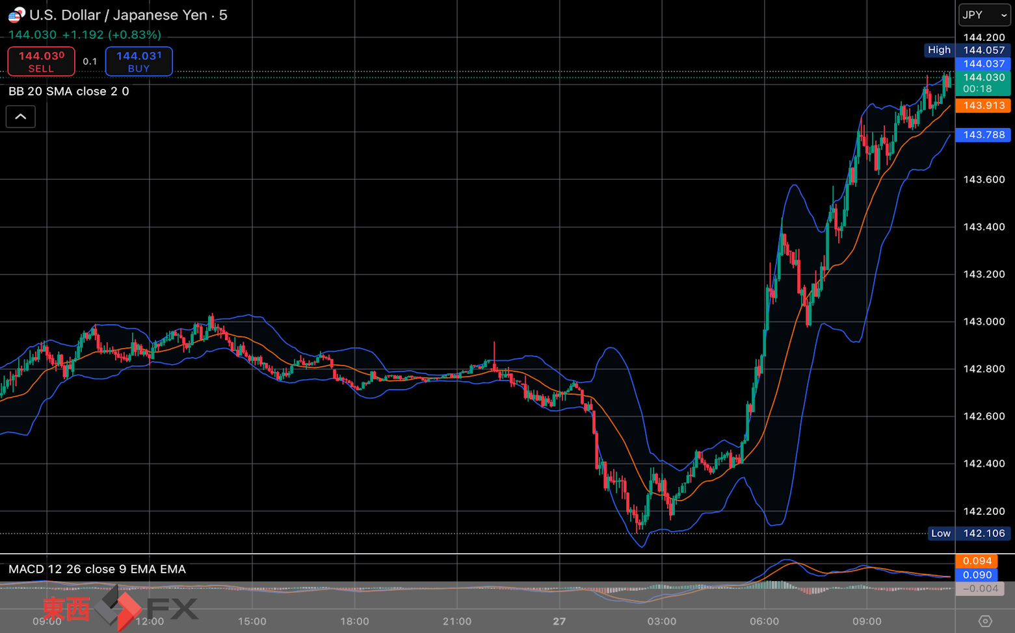Click the U.S. Dollar / Japanese Yen title
Screen dimensions: 1015x633
coord(118,15)
